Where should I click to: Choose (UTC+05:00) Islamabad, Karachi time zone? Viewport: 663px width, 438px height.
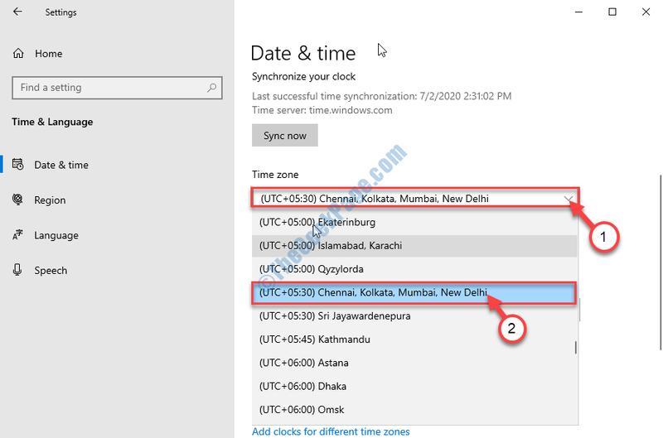tap(414, 245)
